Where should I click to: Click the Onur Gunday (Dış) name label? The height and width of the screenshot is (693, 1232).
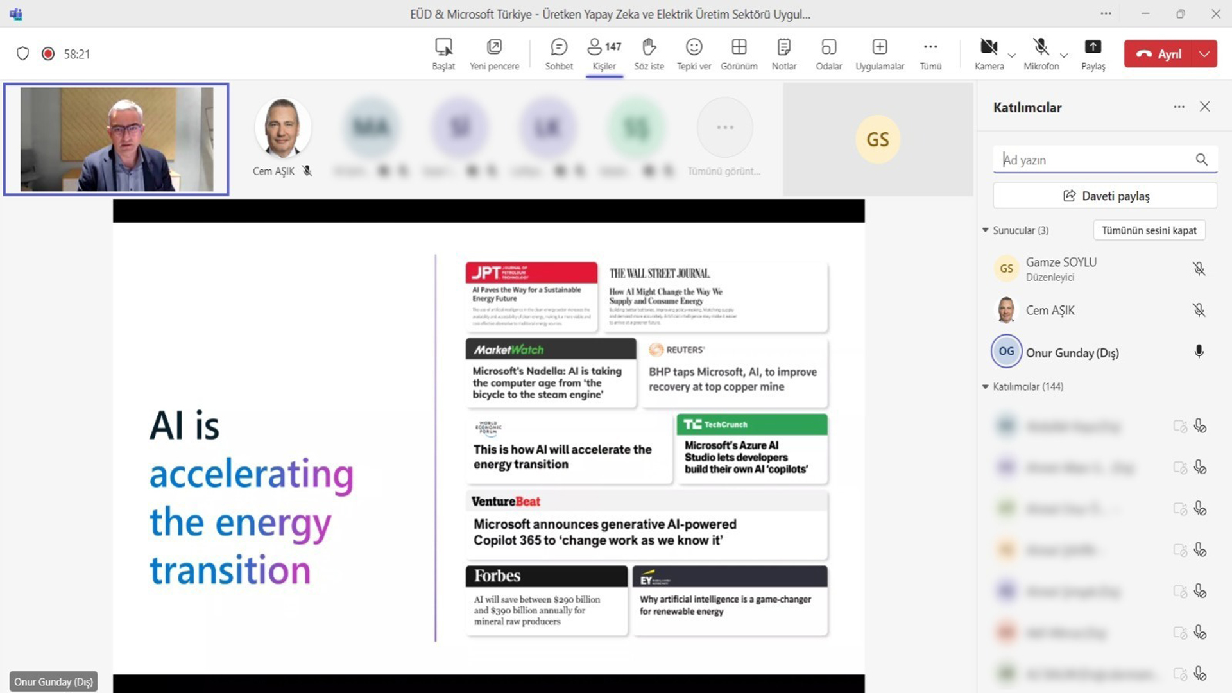pyautogui.click(x=54, y=681)
